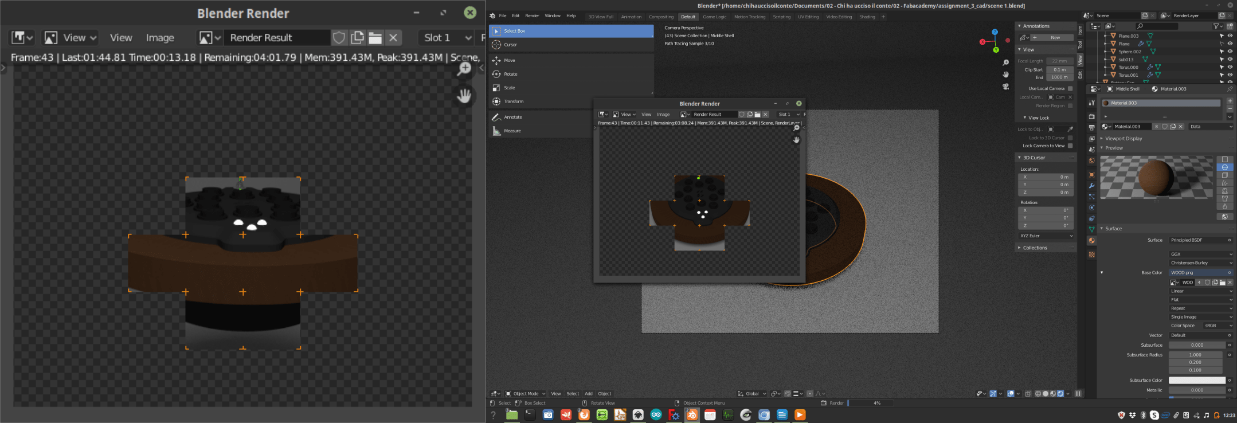
Task: Click WOOD.png Base Color texture button
Action: tap(1201, 273)
